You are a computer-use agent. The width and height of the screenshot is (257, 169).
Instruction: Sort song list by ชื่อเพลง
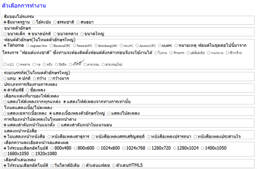pos(28,90)
